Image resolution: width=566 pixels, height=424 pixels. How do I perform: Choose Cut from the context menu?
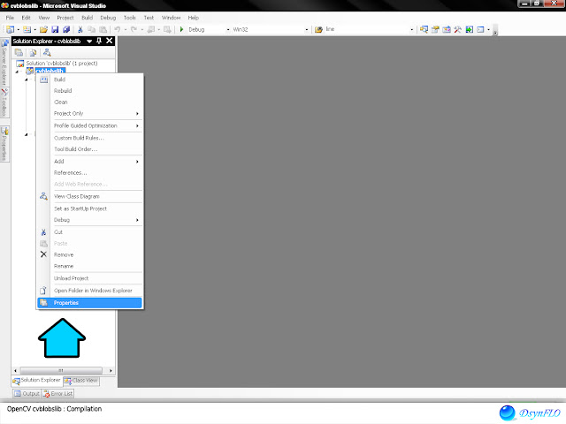coord(90,232)
